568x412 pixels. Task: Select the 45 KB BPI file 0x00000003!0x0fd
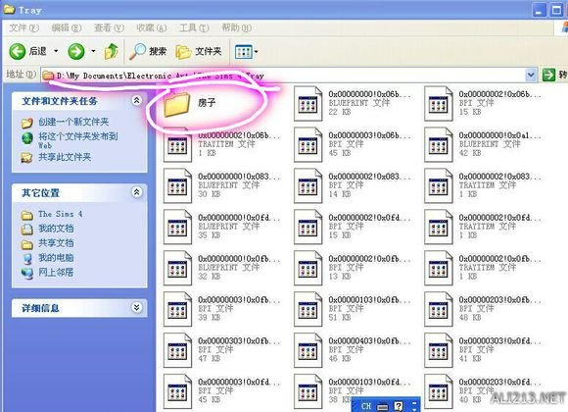(177, 391)
